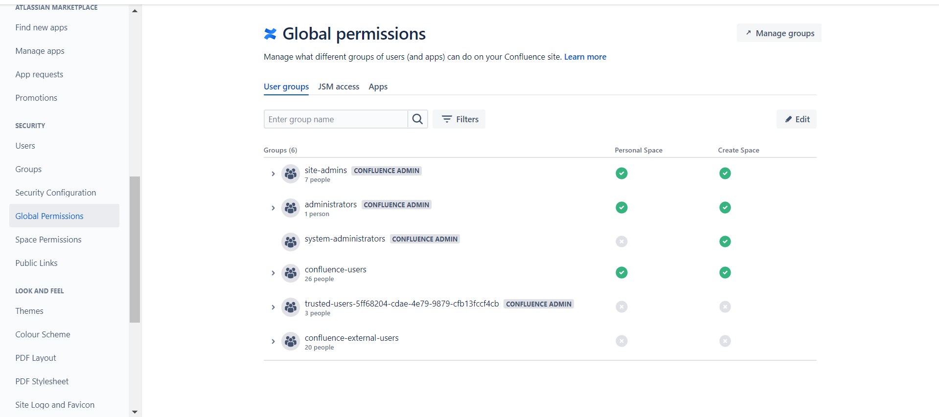
Task: Click confluence-external-users Personal Space grey cross
Action: [621, 341]
